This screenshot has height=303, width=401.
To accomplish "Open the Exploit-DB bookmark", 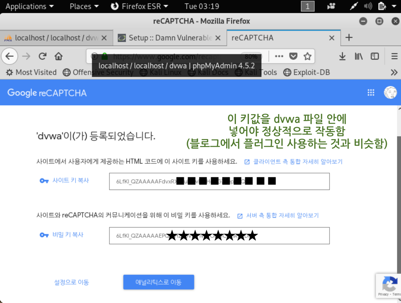I will point(307,72).
